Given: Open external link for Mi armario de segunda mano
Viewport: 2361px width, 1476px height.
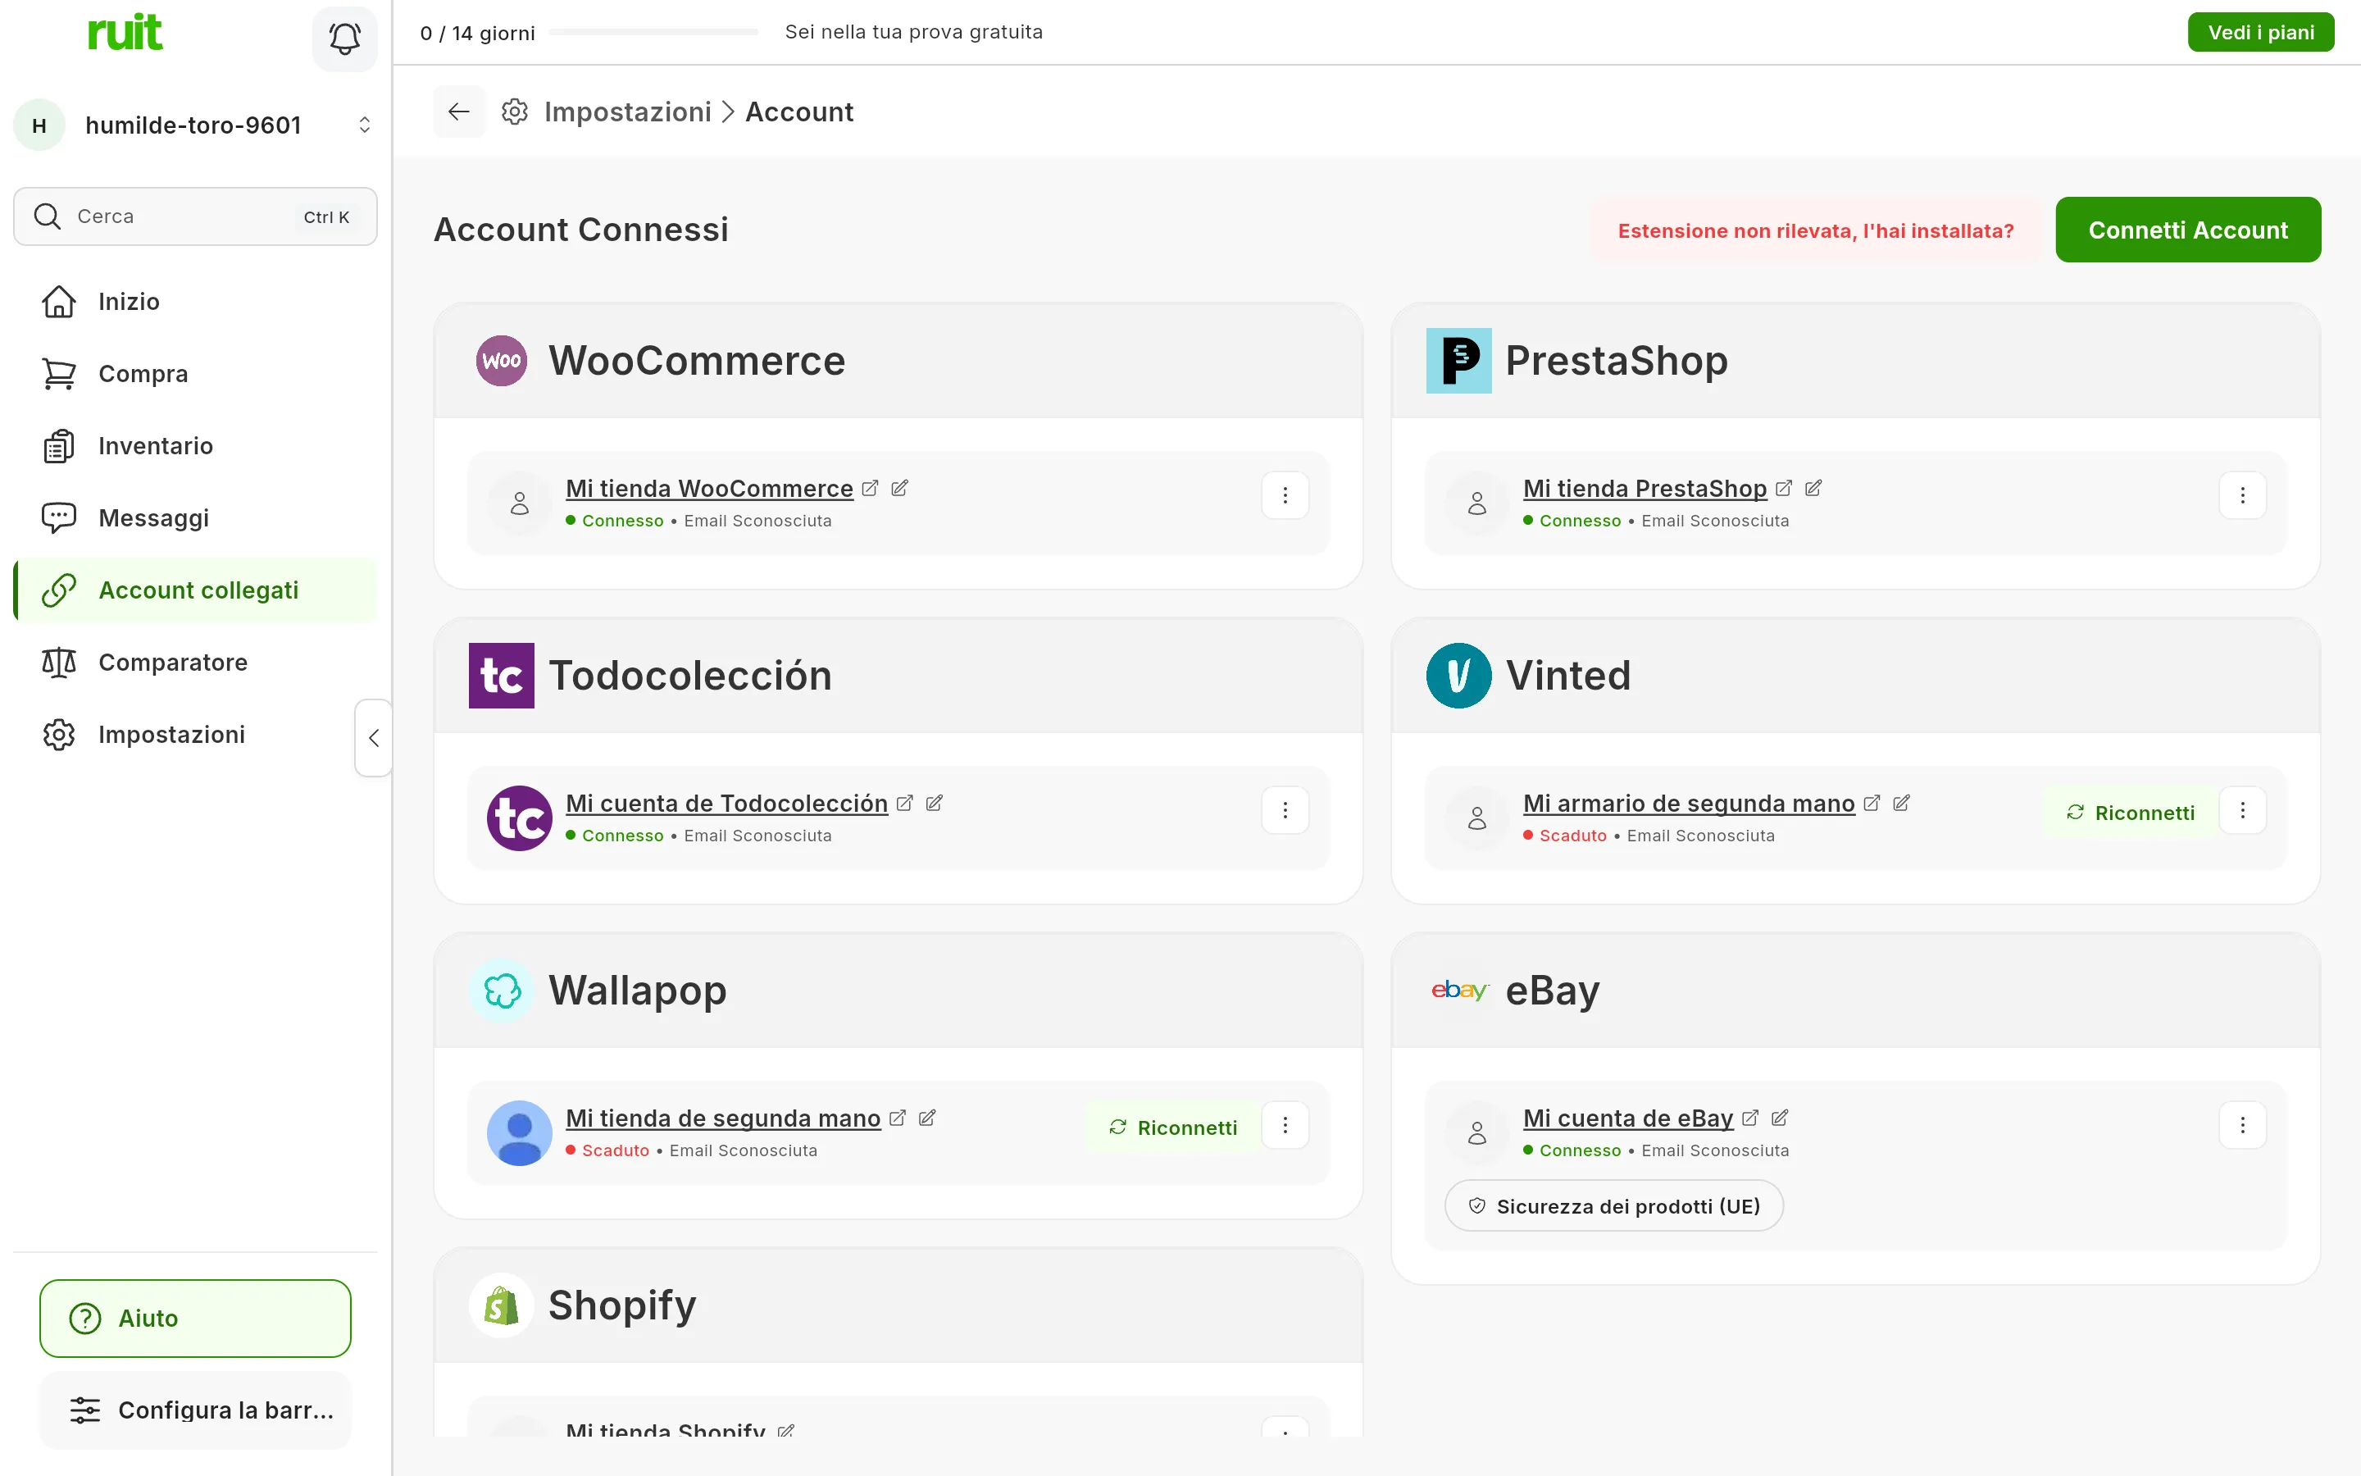Looking at the screenshot, I should click(1872, 803).
